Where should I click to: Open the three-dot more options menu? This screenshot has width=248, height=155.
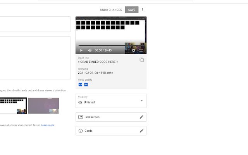point(143,10)
